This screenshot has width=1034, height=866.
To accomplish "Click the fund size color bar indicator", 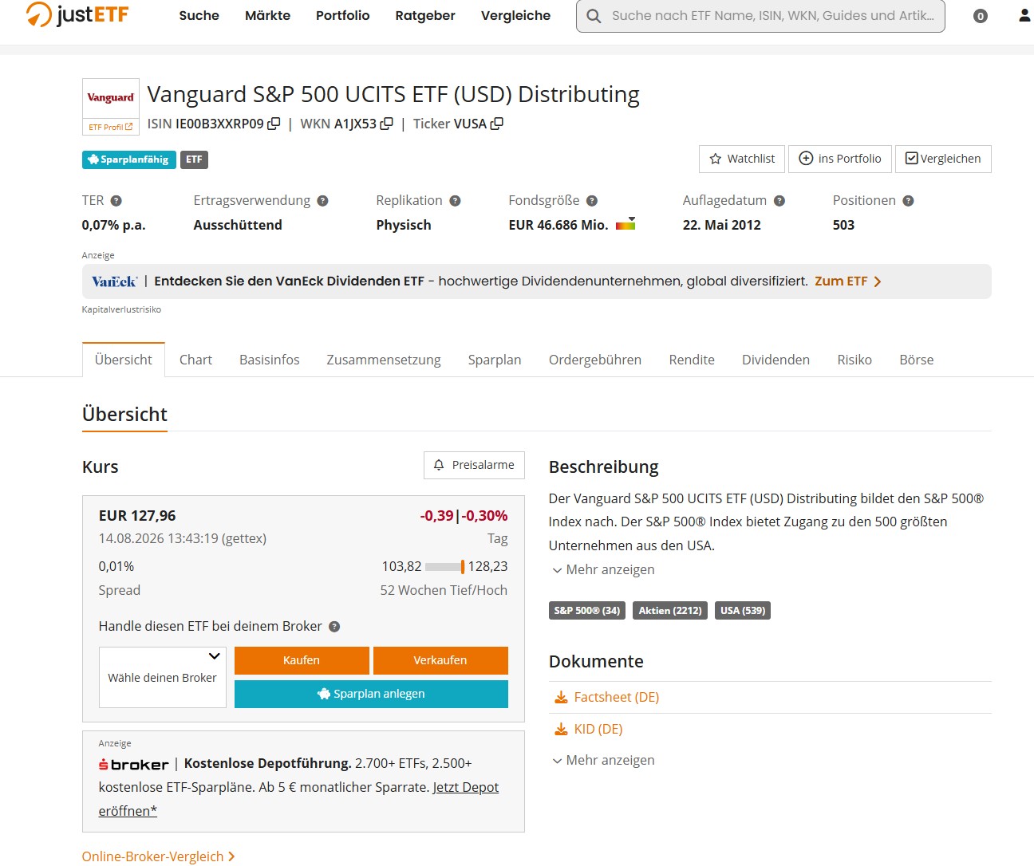I will (x=626, y=224).
